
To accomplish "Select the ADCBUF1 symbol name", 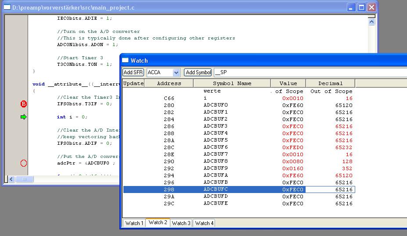I will pyautogui.click(x=216, y=112).
